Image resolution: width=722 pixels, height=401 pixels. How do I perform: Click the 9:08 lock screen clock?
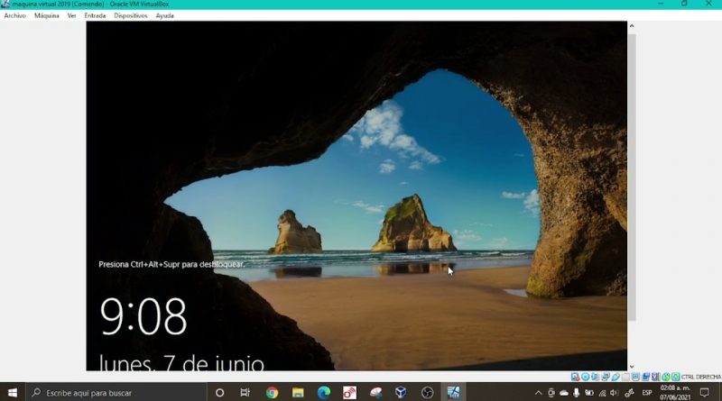pyautogui.click(x=143, y=316)
